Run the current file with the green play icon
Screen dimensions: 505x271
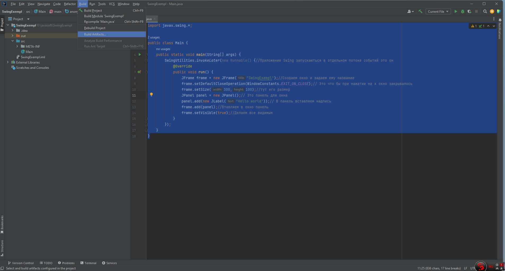click(x=456, y=11)
